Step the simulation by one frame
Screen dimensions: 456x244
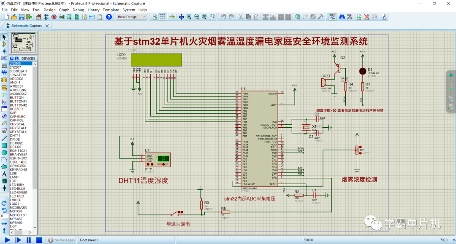click(18, 240)
